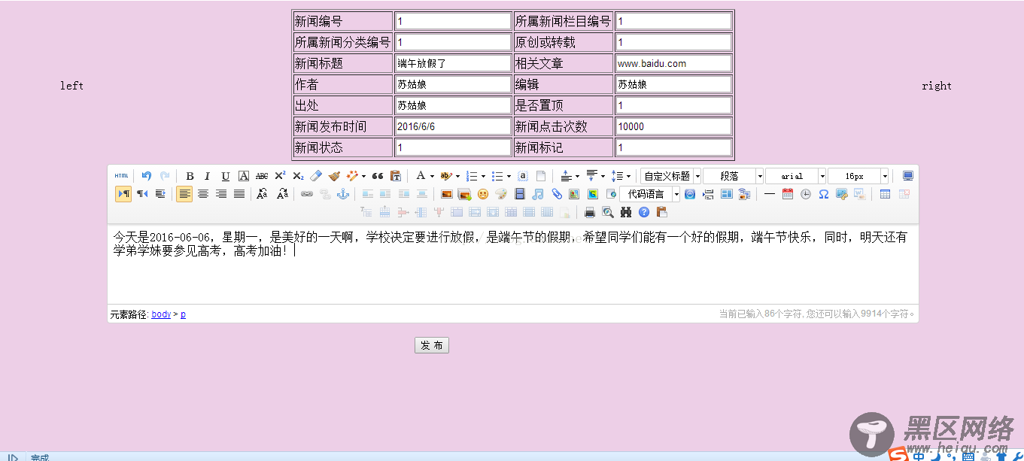1024x461 pixels.
Task: Insert a table
Action: [886, 194]
